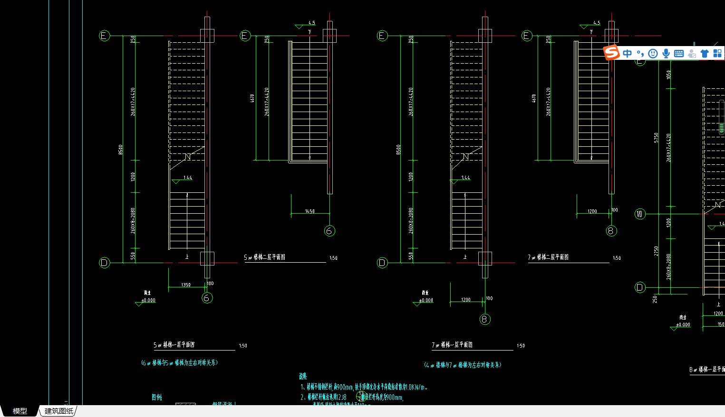Viewport: 725px width, 417px height.
Task: Click the green vertical level meter overlay
Action: coord(721,117)
